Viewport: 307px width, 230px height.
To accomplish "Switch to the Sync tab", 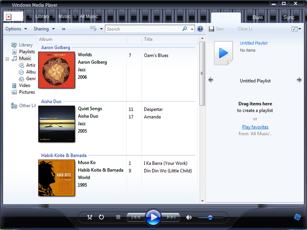I will 289,18.
